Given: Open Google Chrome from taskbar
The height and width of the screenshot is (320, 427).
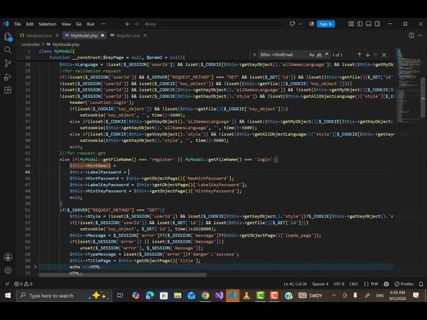Looking at the screenshot, I should [x=205, y=295].
